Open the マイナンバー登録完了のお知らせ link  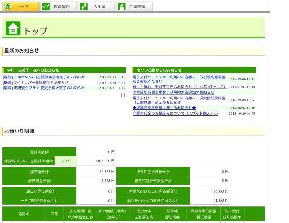click(x=36, y=82)
